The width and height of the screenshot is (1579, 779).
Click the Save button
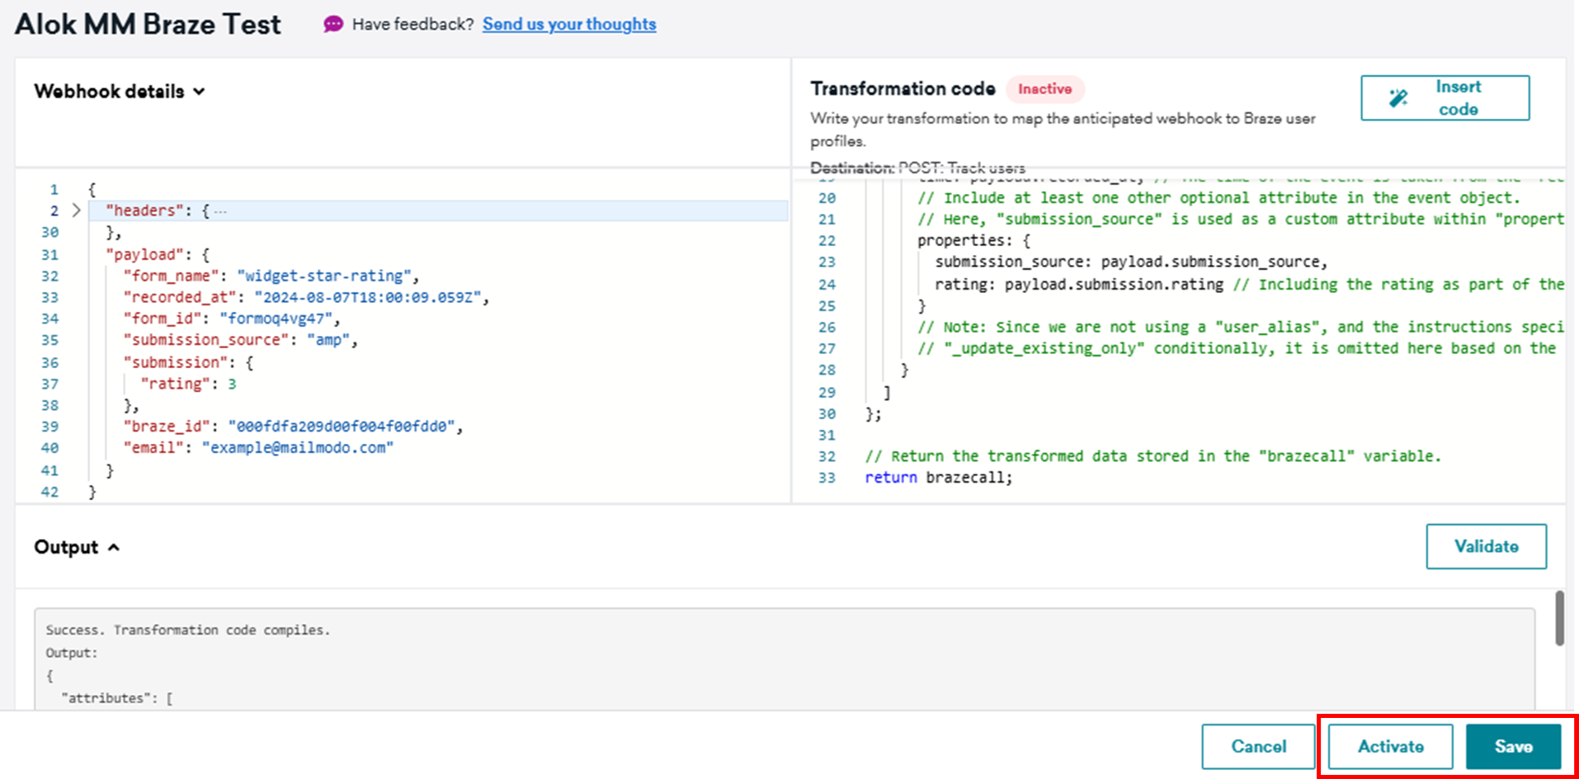tap(1513, 746)
